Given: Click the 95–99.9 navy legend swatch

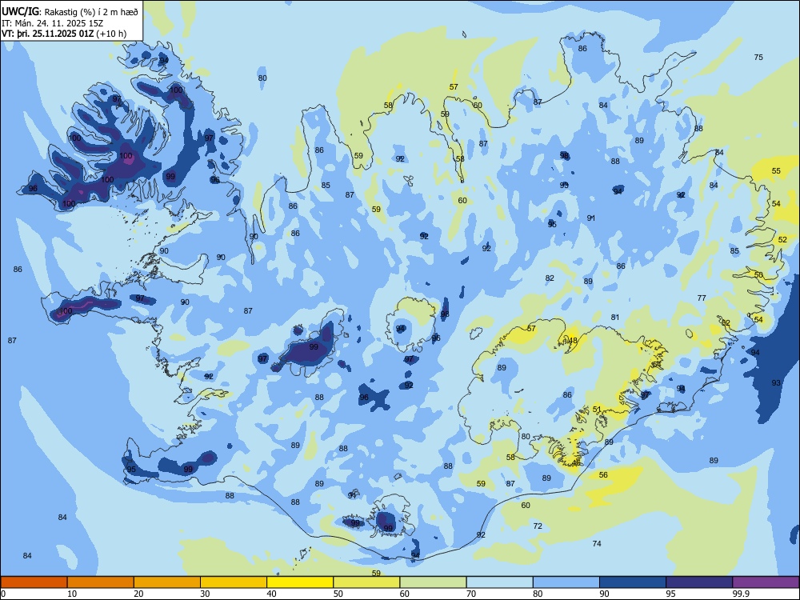Looking at the screenshot, I should pos(699,582).
